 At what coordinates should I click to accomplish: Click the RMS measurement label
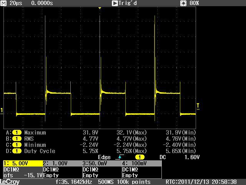29,139
